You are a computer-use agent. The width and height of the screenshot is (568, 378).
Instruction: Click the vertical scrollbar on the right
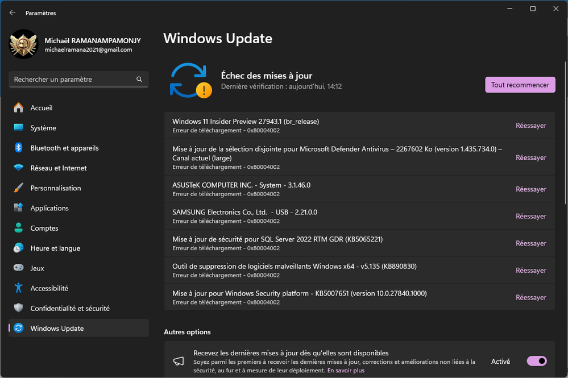pos(565,133)
